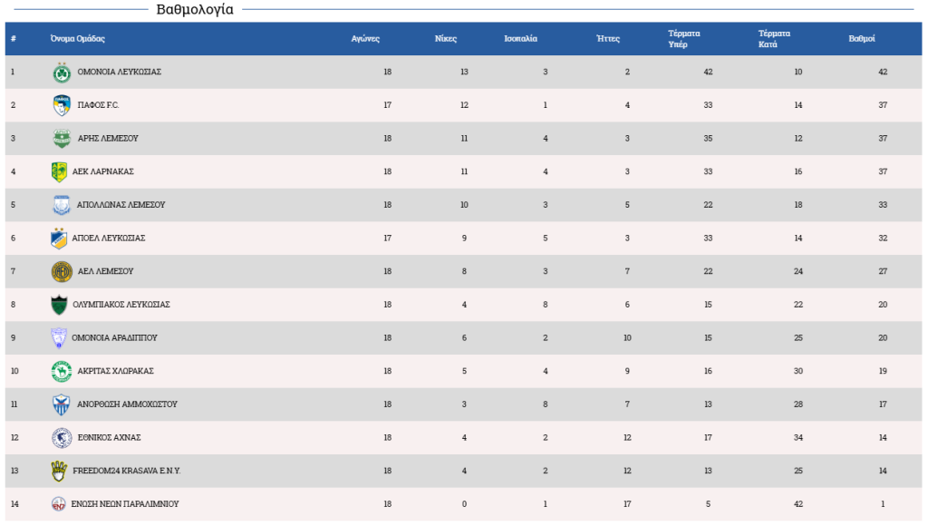Click the Αγώνες column header
Image resolution: width=928 pixels, height=526 pixels.
(365, 39)
